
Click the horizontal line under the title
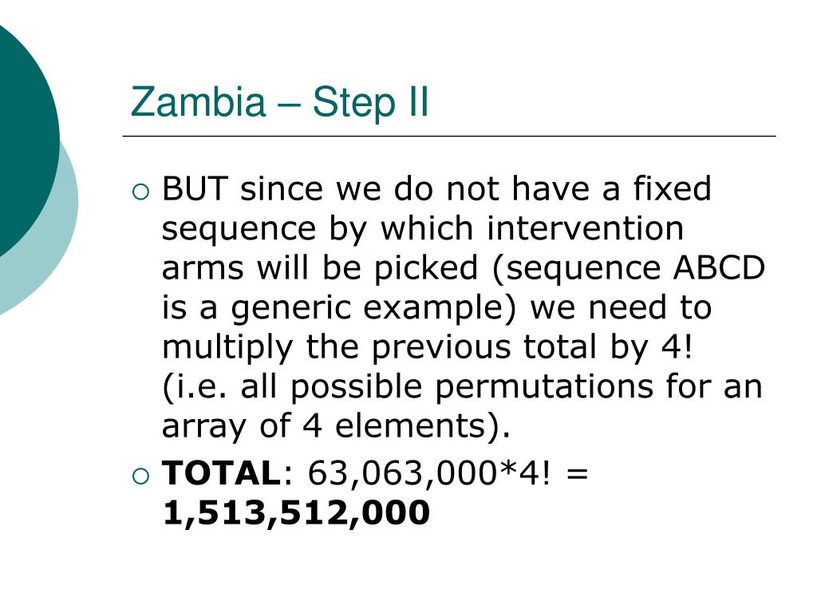449,136
